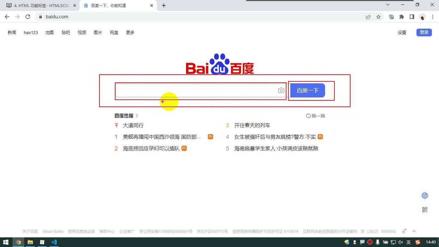Screen dimensions: 439x247
Task: Open the hao123 nav link
Action: pos(31,32)
